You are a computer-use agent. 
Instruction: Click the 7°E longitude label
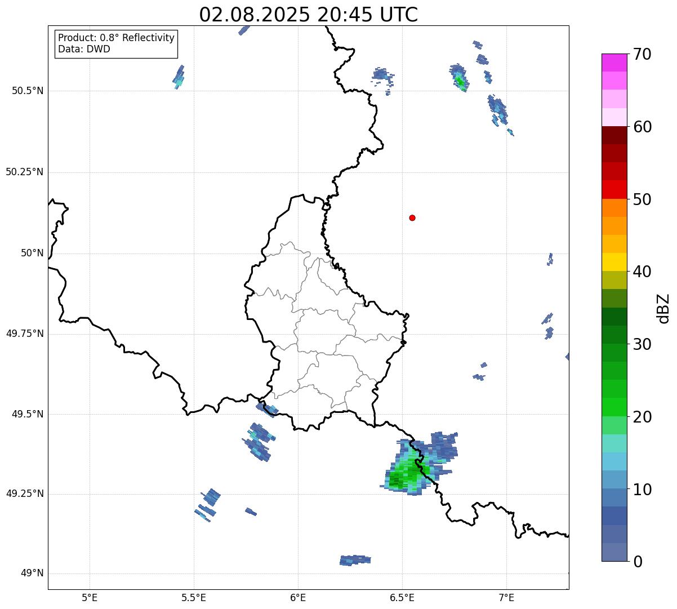click(x=506, y=597)
